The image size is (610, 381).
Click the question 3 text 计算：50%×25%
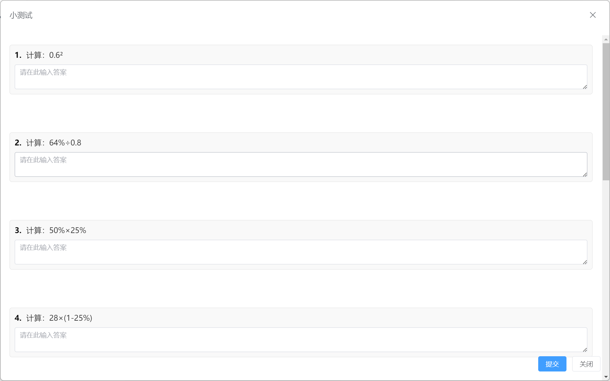click(x=56, y=231)
